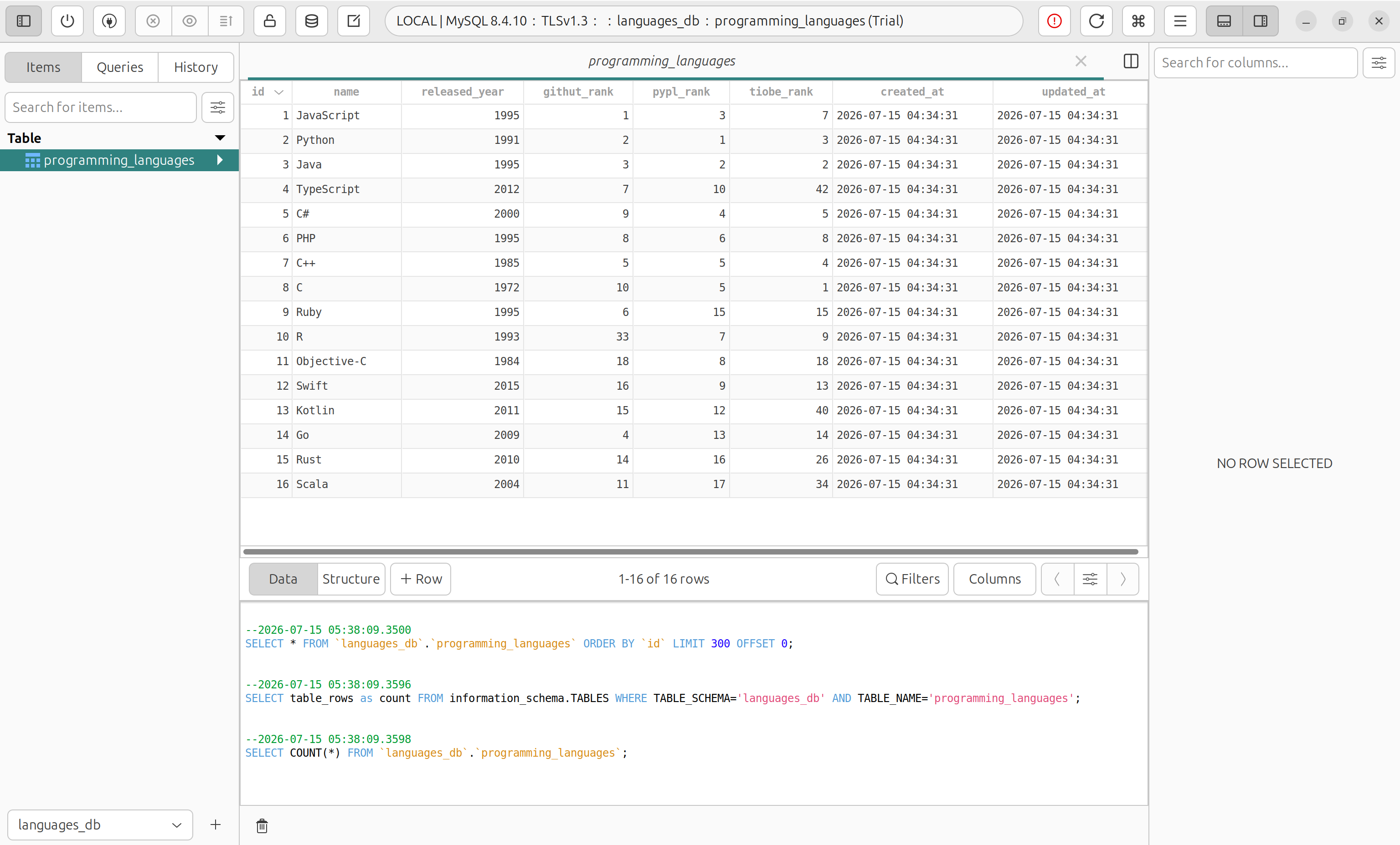
Task: Open pagination settings sliders icon
Action: pos(1090,579)
